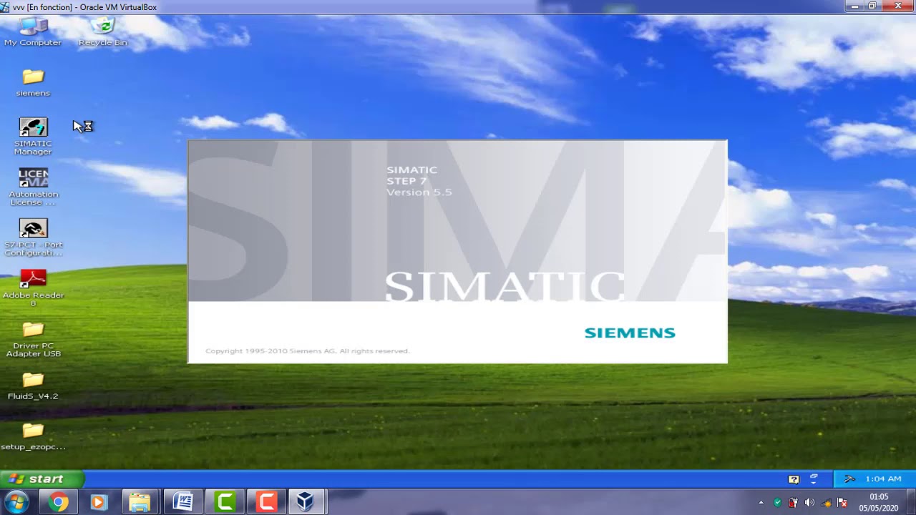Click the XP clock showing 1:04 AM
The height and width of the screenshot is (515, 916).
coord(883,479)
